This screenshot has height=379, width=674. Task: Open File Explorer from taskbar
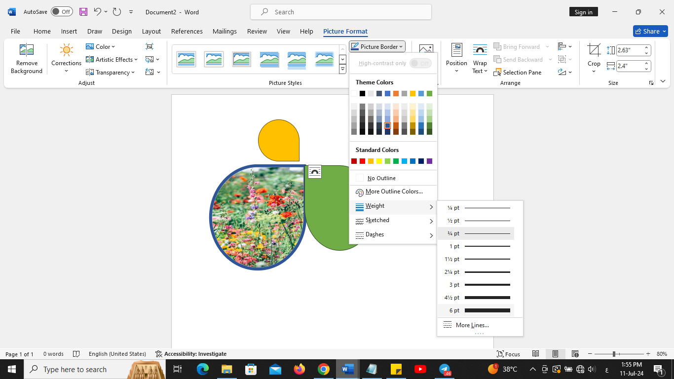tap(226, 369)
